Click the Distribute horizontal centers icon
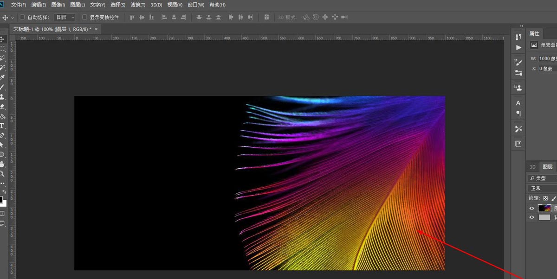 240,17
